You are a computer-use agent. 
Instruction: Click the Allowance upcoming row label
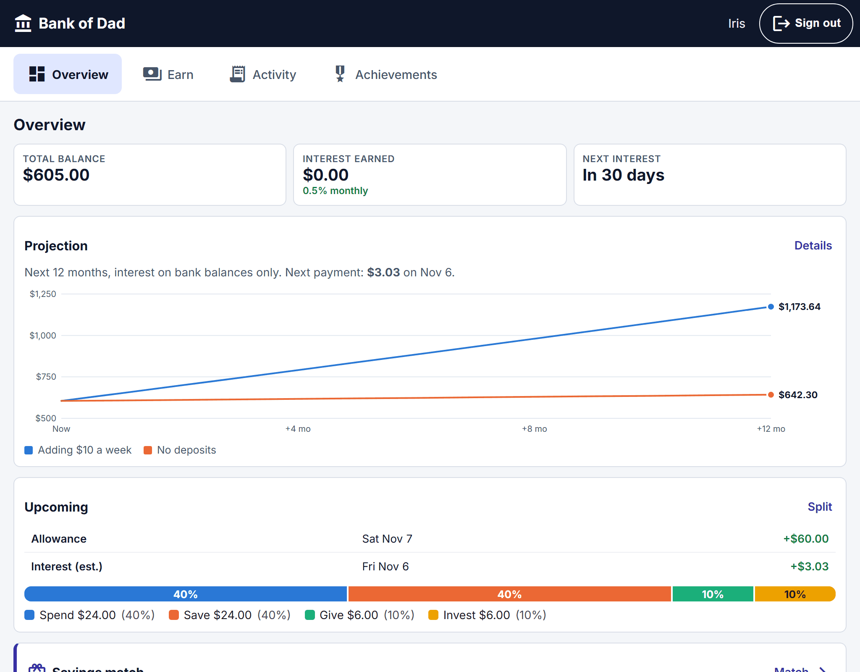coord(59,539)
